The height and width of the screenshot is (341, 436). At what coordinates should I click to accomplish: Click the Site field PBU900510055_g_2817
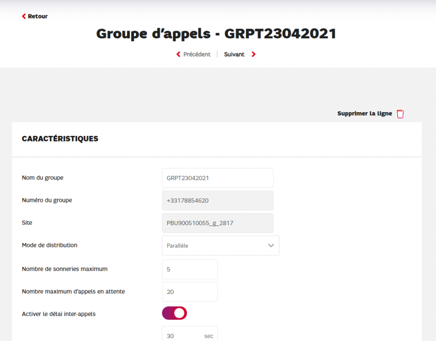(x=218, y=223)
